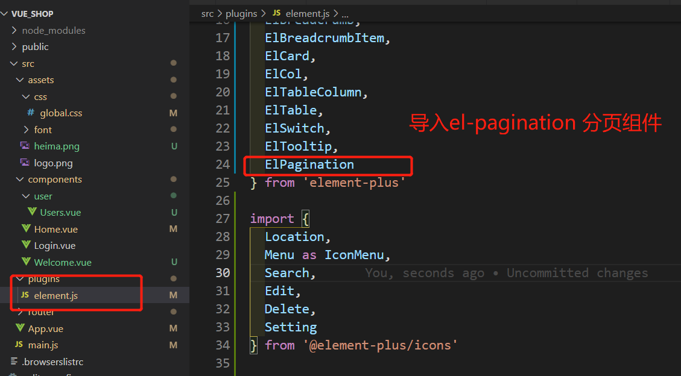Select element.js in the explorer
Viewport: 681px width, 376px height.
pos(55,296)
